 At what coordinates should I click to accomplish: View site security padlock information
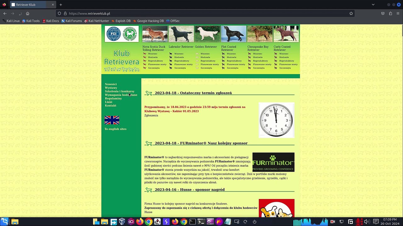(65, 13)
